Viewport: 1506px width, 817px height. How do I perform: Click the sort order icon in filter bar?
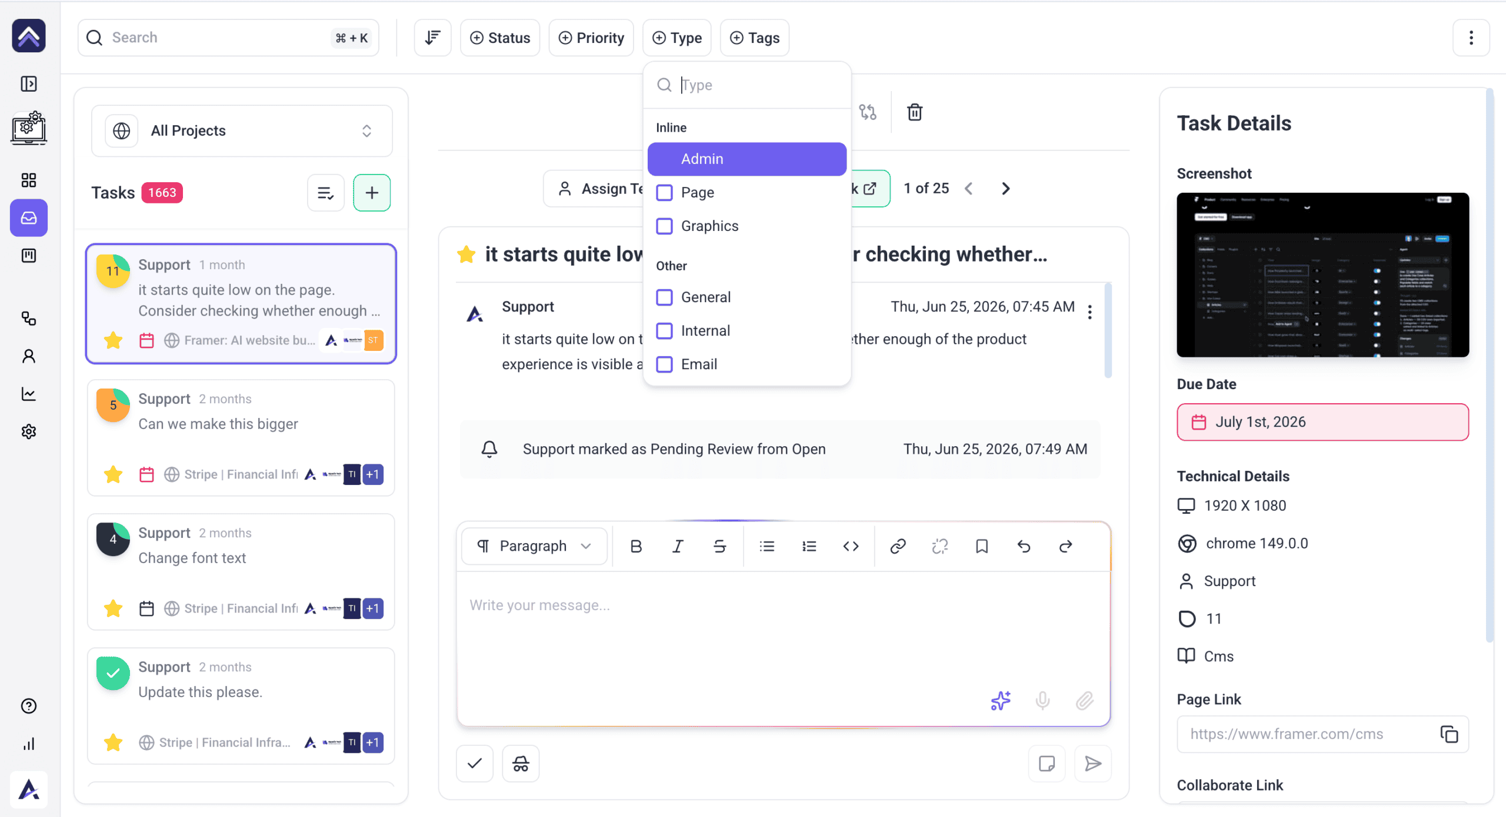pyautogui.click(x=432, y=38)
